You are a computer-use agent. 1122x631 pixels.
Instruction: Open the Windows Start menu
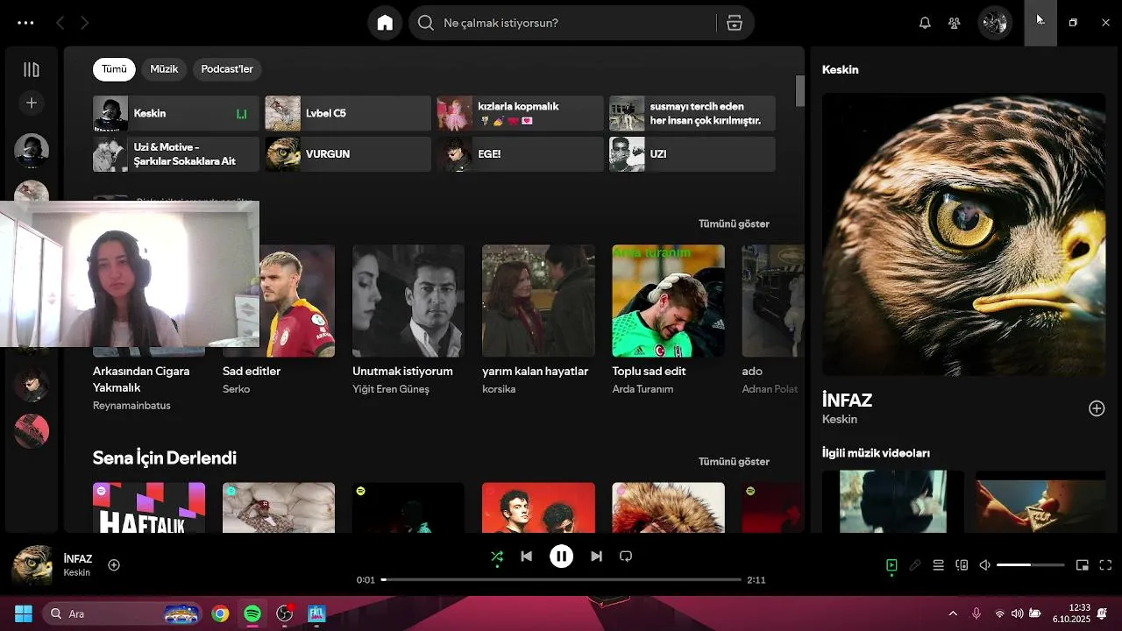[x=24, y=613]
